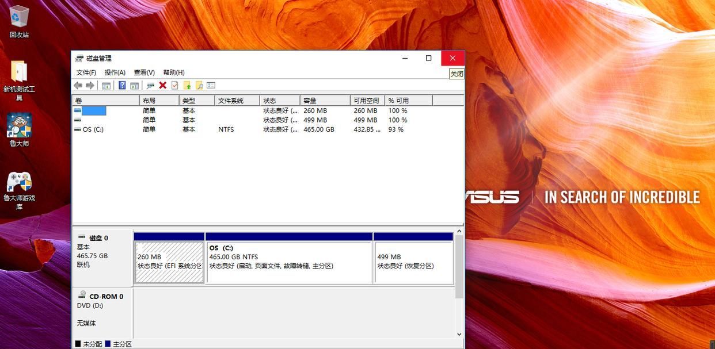Select the CD-ROM 0 DVD (D:) label panel
The image size is (715, 349).
102,312
